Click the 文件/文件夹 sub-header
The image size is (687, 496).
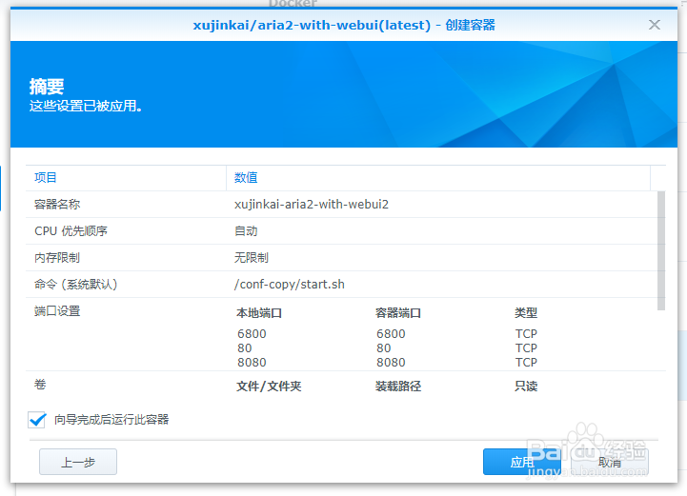point(269,387)
